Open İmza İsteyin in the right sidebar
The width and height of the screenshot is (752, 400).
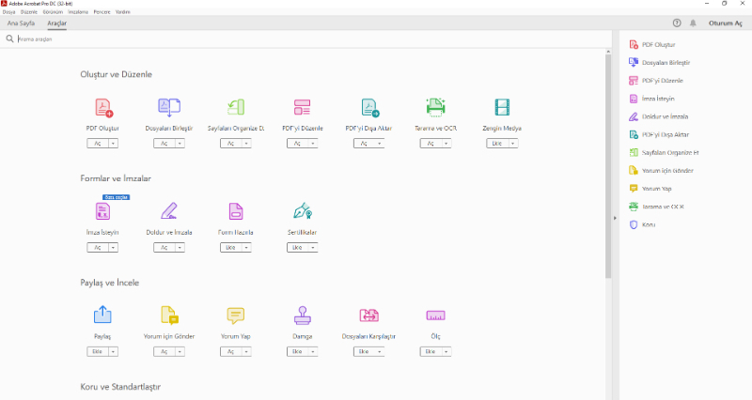tap(651, 99)
